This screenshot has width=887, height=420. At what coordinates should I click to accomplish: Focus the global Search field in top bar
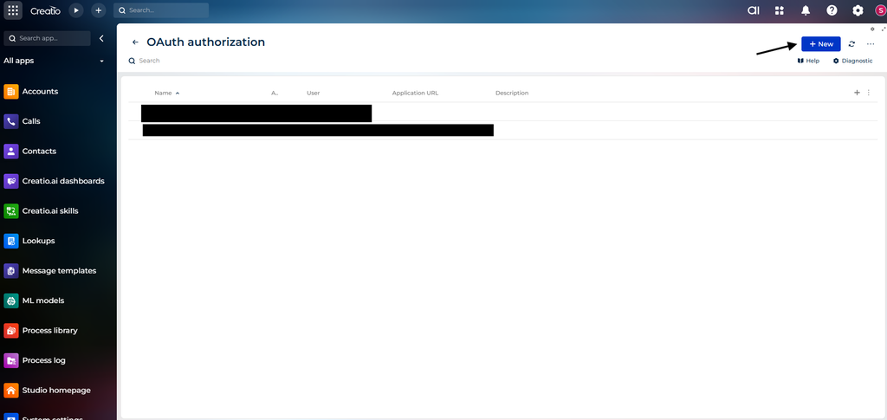coord(160,10)
